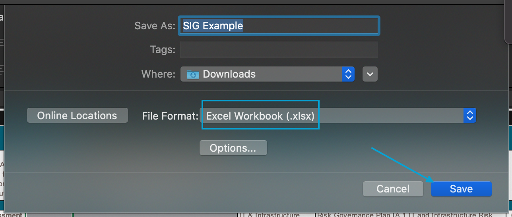This screenshot has height=217, width=512.
Task: Click the Save As: label
Action: 155,26
